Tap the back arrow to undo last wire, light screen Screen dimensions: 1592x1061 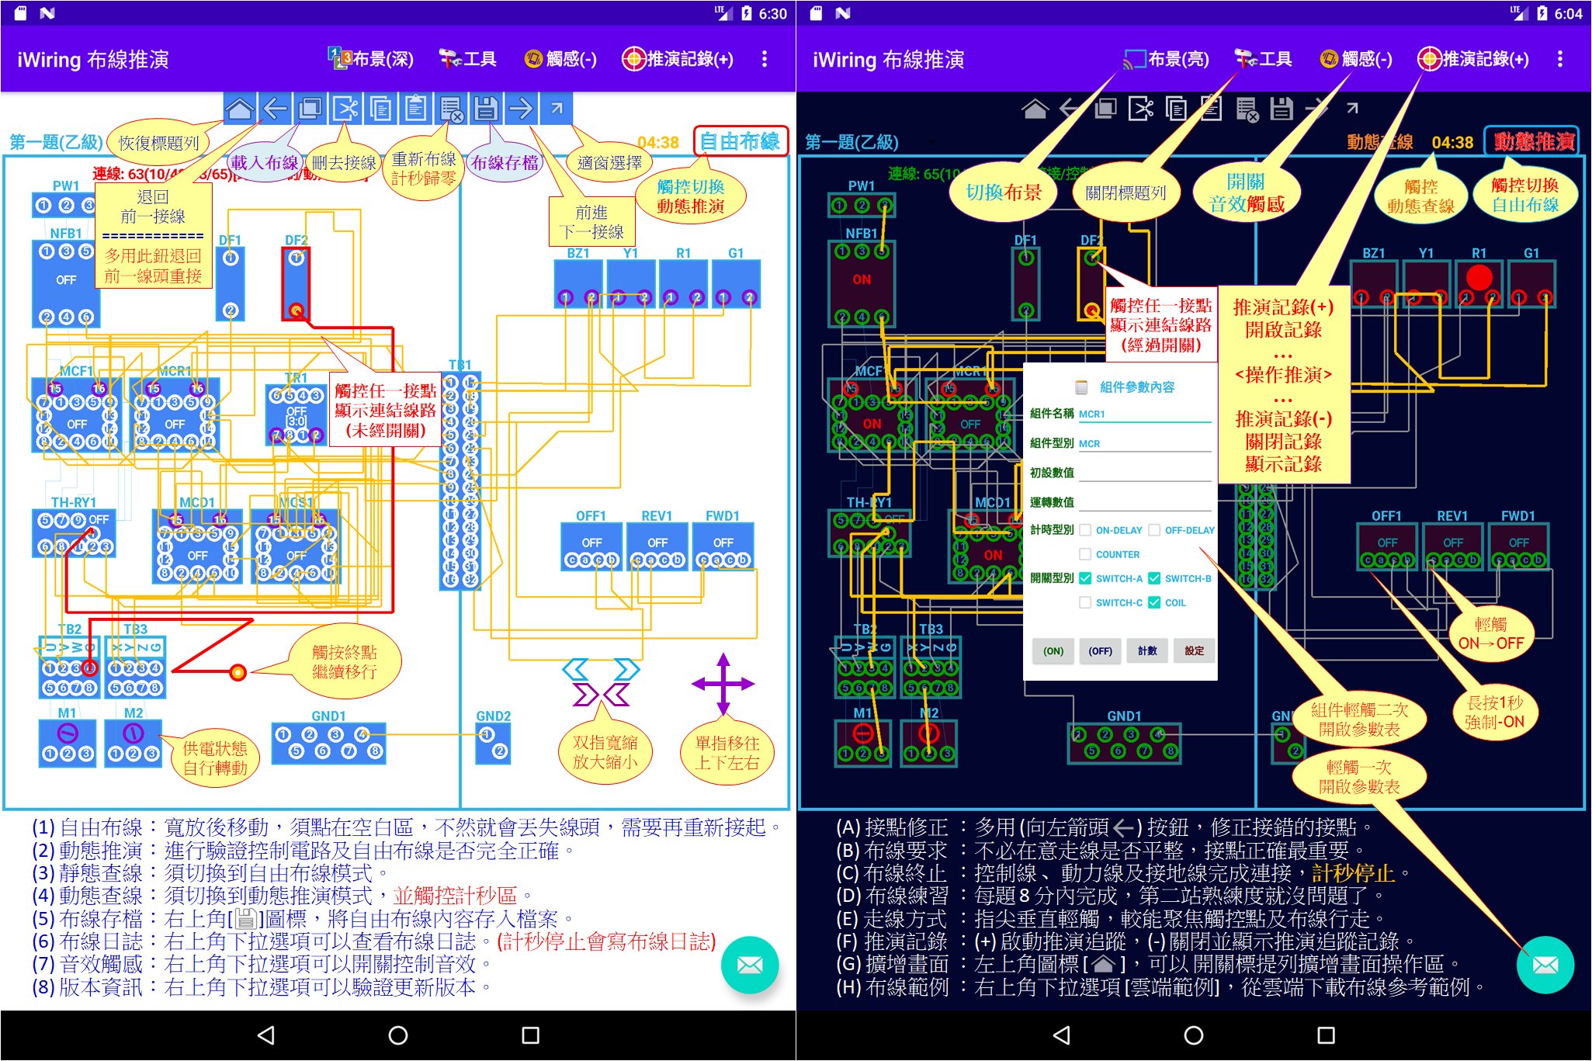pyautogui.click(x=275, y=109)
